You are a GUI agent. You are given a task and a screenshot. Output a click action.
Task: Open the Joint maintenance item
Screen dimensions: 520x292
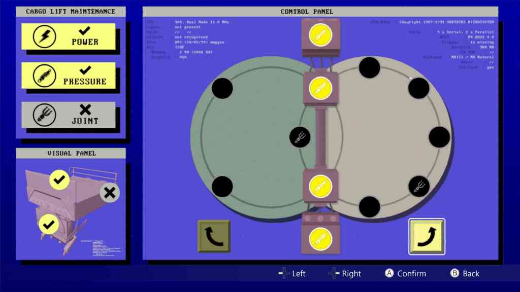tap(69, 115)
